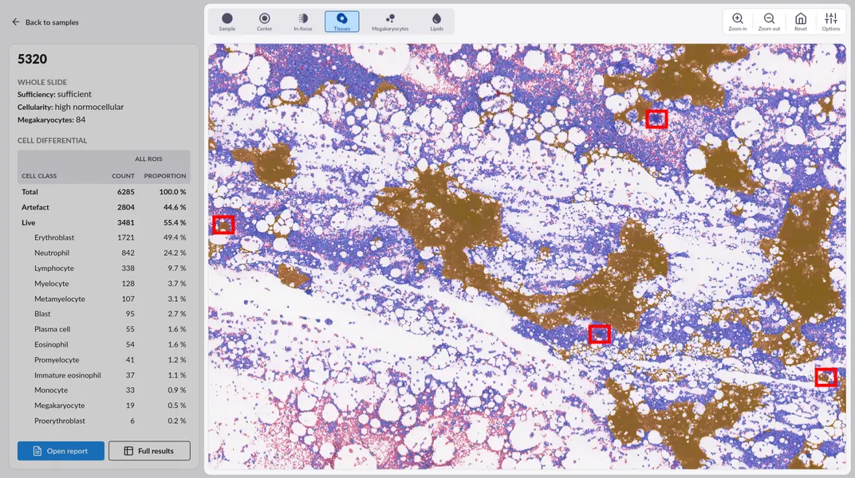855x478 pixels.
Task: Open the viewer Options
Action: coord(831,22)
